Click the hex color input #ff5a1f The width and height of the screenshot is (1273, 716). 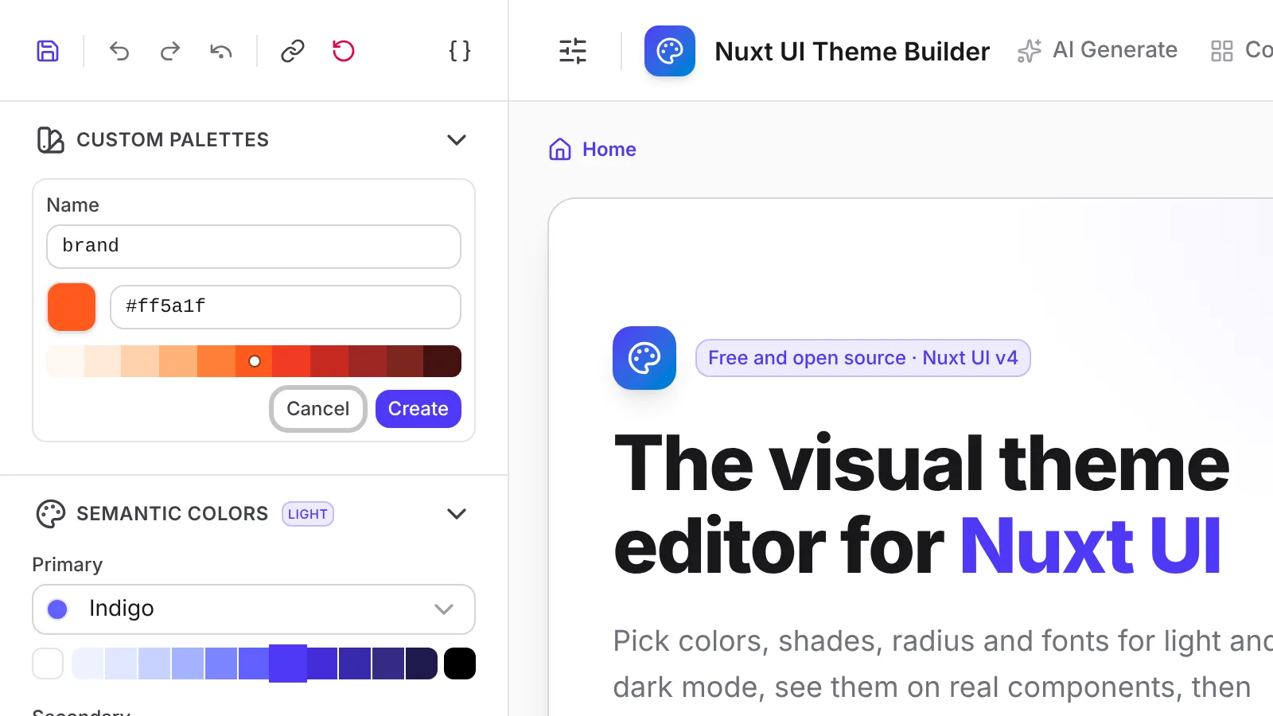point(286,307)
